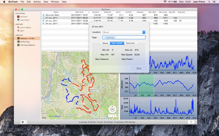The width and height of the screenshot is (219, 136).
Task: Switch to the Comment tab
Action: (131, 43)
